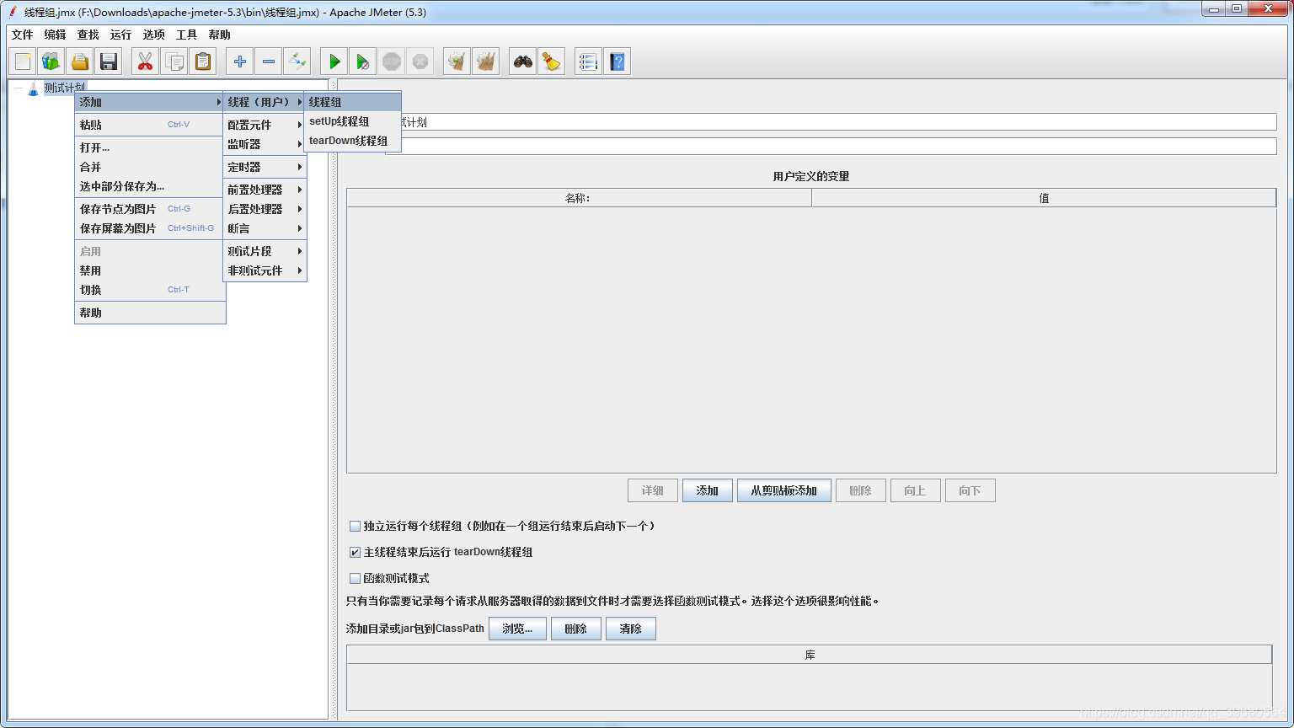The width and height of the screenshot is (1294, 728).
Task: Open the 选项 menu
Action: [x=154, y=35]
